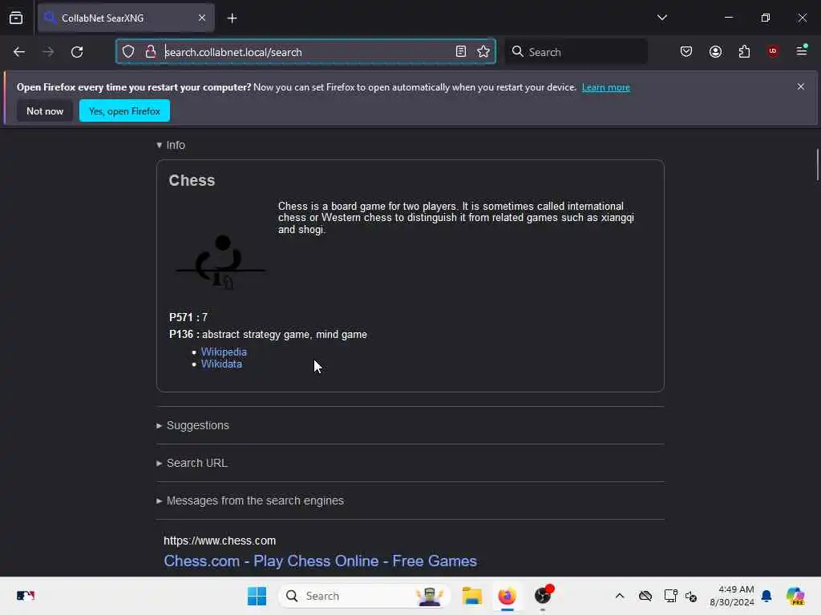The image size is (821, 615).
Task: Open the Wikidata link for Chess
Action: 221,364
